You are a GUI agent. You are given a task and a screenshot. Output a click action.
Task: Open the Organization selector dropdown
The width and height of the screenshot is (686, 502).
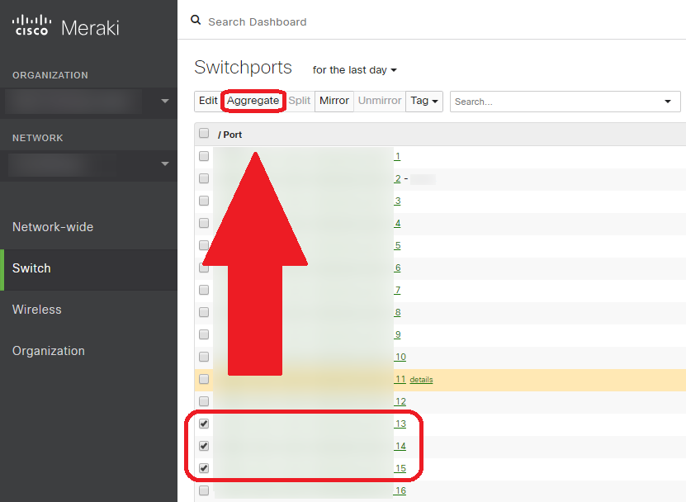click(165, 102)
